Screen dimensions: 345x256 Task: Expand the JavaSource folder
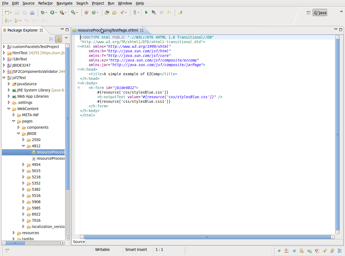tap(9, 84)
